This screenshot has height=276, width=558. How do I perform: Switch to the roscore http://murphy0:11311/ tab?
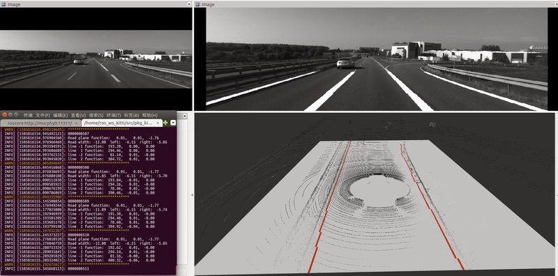click(40, 123)
